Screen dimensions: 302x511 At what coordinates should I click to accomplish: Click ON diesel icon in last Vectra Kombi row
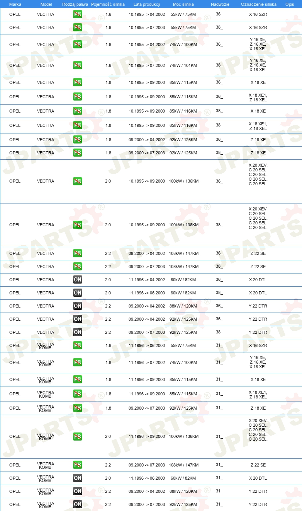click(78, 504)
